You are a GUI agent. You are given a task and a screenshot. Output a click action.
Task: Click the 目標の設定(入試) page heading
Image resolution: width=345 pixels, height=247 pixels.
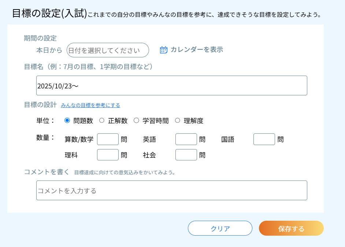49,14
